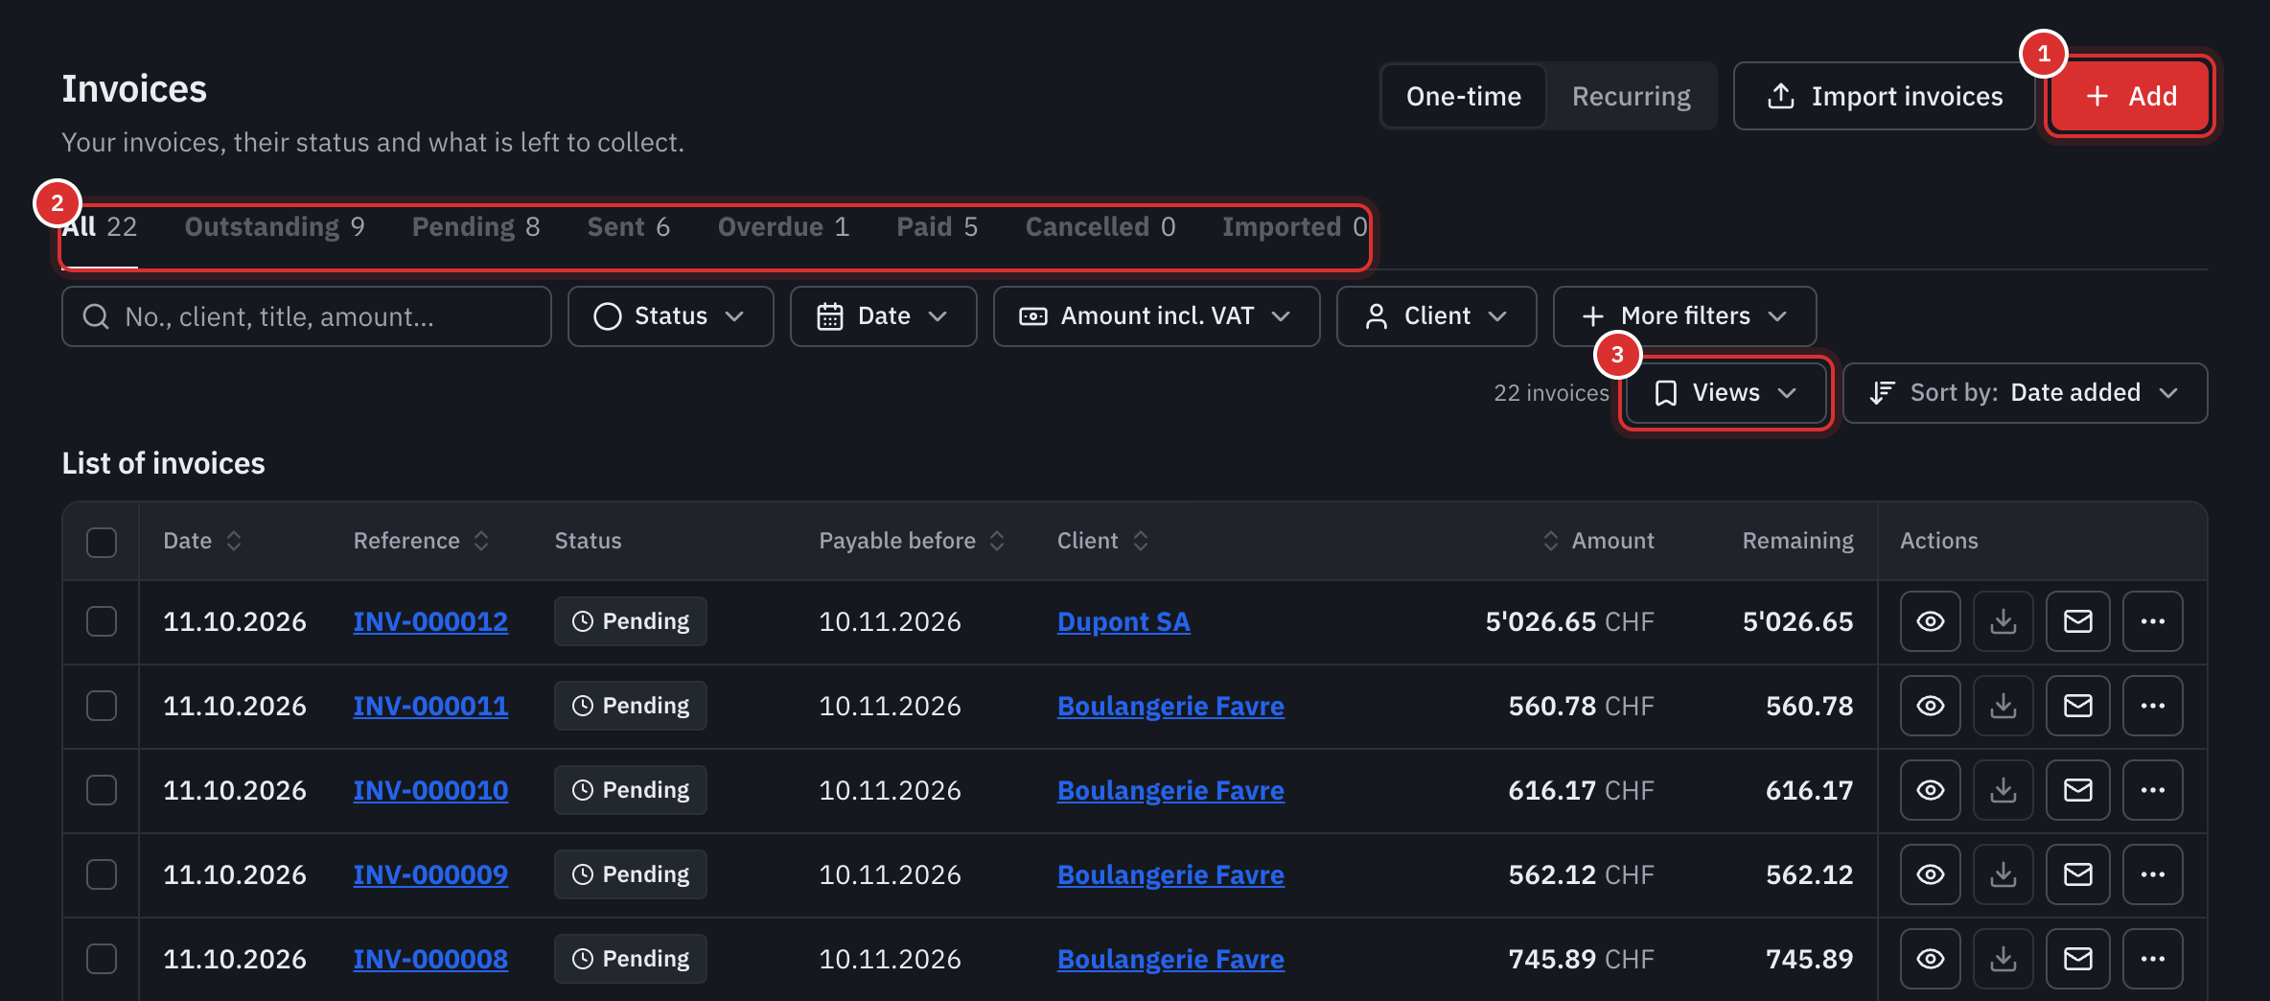Image resolution: width=2270 pixels, height=1001 pixels.
Task: Download invoice INV-000011
Action: (2003, 706)
